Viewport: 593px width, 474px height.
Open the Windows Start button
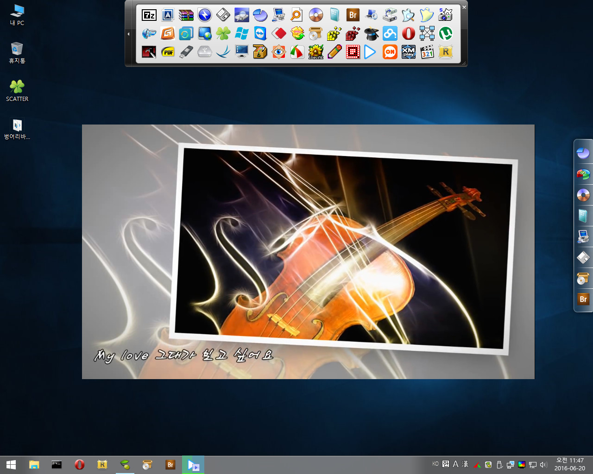click(11, 465)
